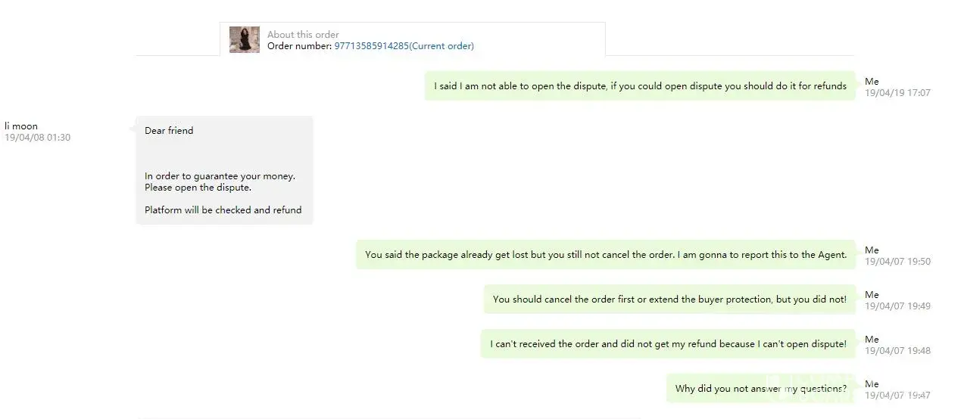Click the 19/04/07 19:50 timestamp

coord(897,262)
